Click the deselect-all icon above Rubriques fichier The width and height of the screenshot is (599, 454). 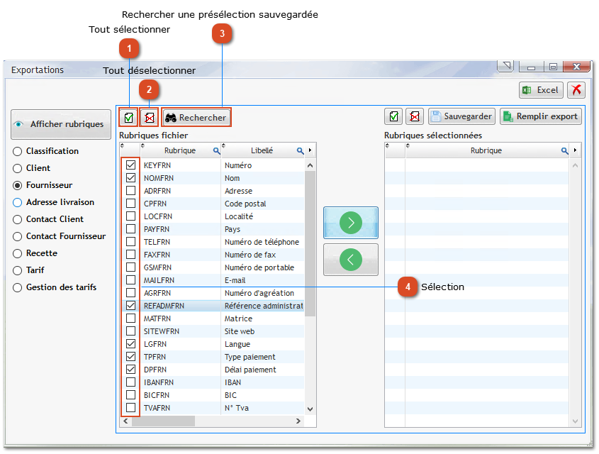pyautogui.click(x=149, y=117)
